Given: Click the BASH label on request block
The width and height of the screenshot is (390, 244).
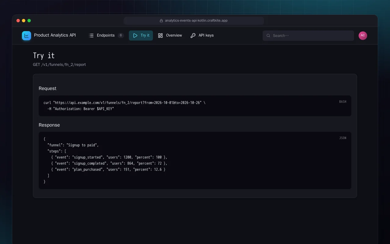Looking at the screenshot, I should [343, 102].
